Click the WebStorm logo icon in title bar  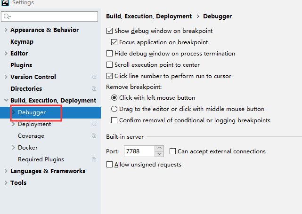5,2
